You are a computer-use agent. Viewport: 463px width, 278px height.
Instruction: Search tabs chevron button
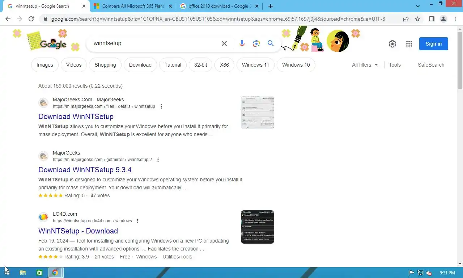point(418,6)
